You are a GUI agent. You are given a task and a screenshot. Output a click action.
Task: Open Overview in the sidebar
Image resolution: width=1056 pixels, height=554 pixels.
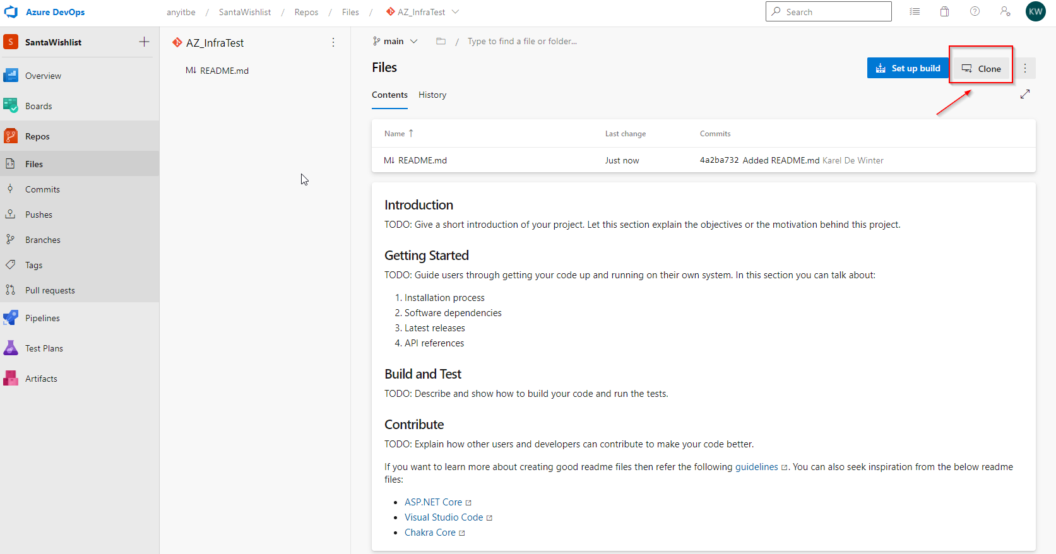tap(80, 76)
